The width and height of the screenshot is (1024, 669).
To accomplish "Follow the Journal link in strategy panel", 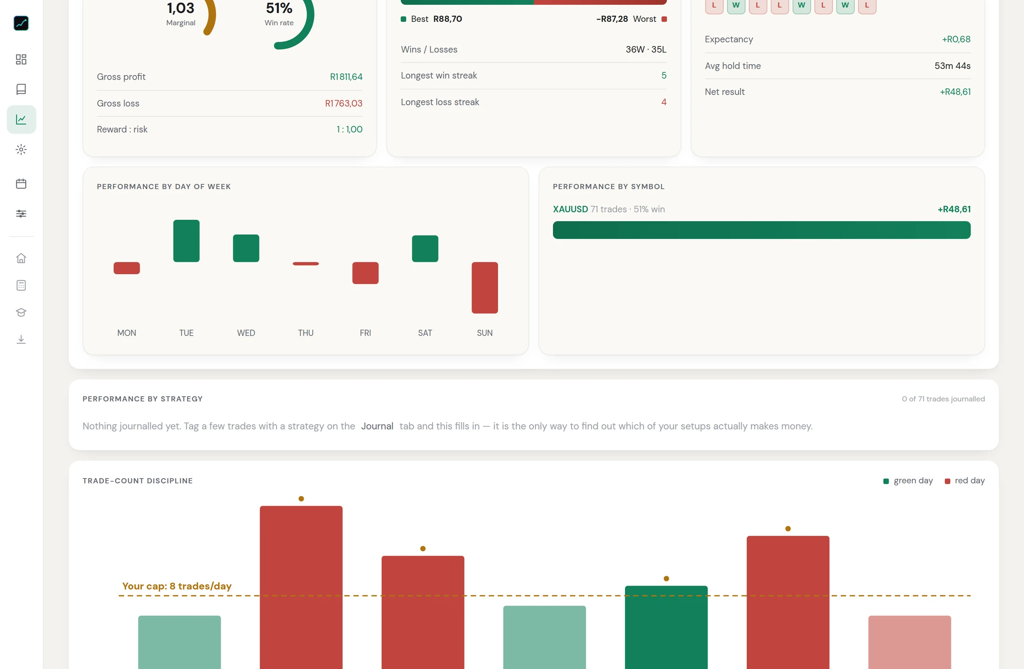I will point(377,426).
